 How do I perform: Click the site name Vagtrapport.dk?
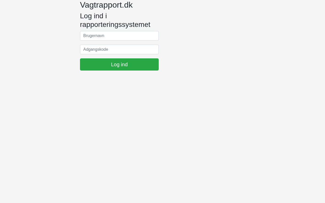point(106,5)
